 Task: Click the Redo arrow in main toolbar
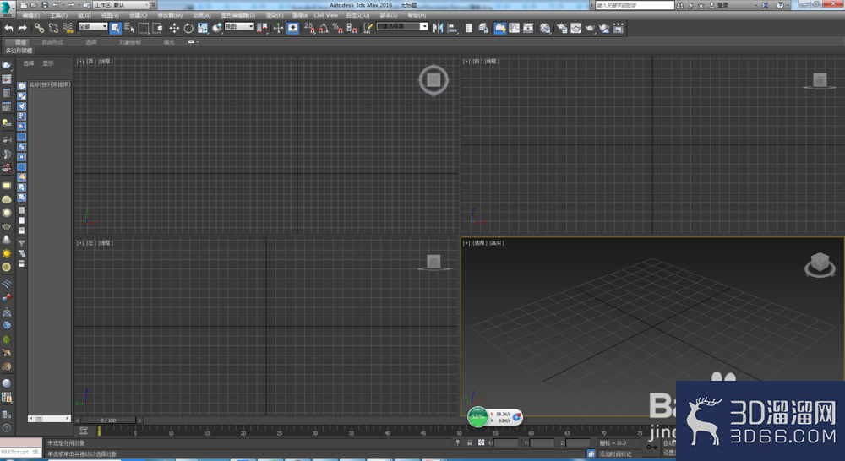click(x=23, y=28)
